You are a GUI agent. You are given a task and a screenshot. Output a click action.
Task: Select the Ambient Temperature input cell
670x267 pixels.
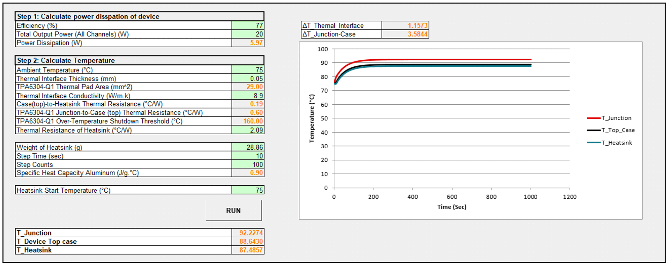pyautogui.click(x=248, y=70)
